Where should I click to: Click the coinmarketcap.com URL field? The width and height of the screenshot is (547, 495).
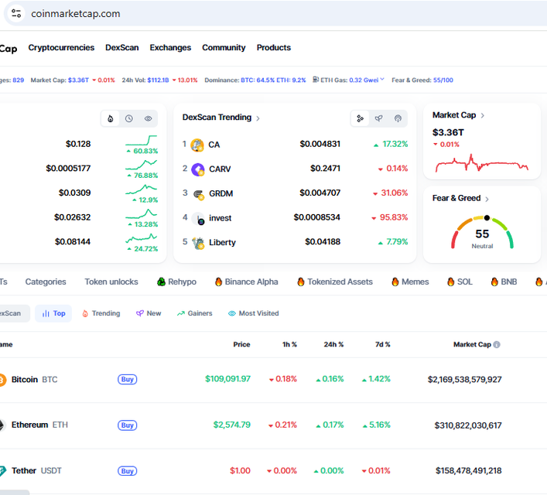click(x=76, y=14)
